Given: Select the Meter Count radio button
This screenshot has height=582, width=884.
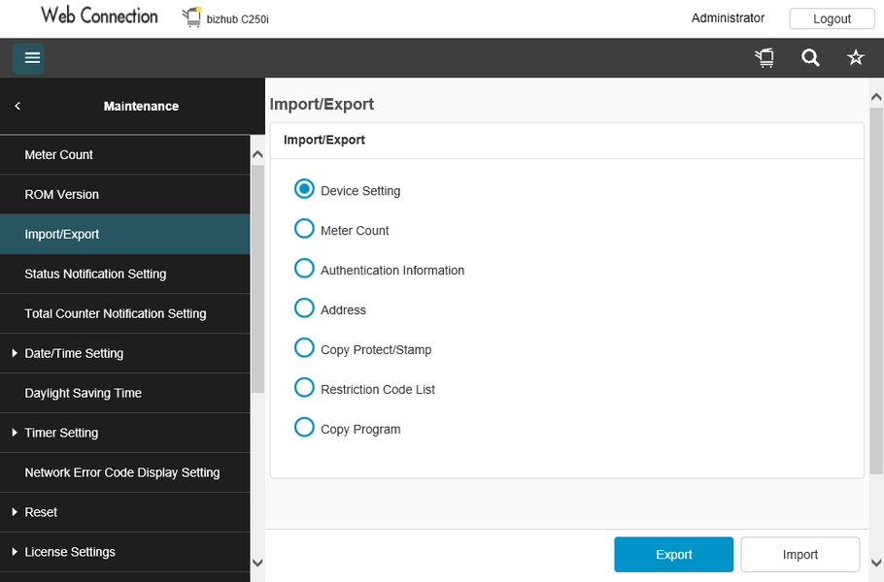Looking at the screenshot, I should pyautogui.click(x=304, y=229).
